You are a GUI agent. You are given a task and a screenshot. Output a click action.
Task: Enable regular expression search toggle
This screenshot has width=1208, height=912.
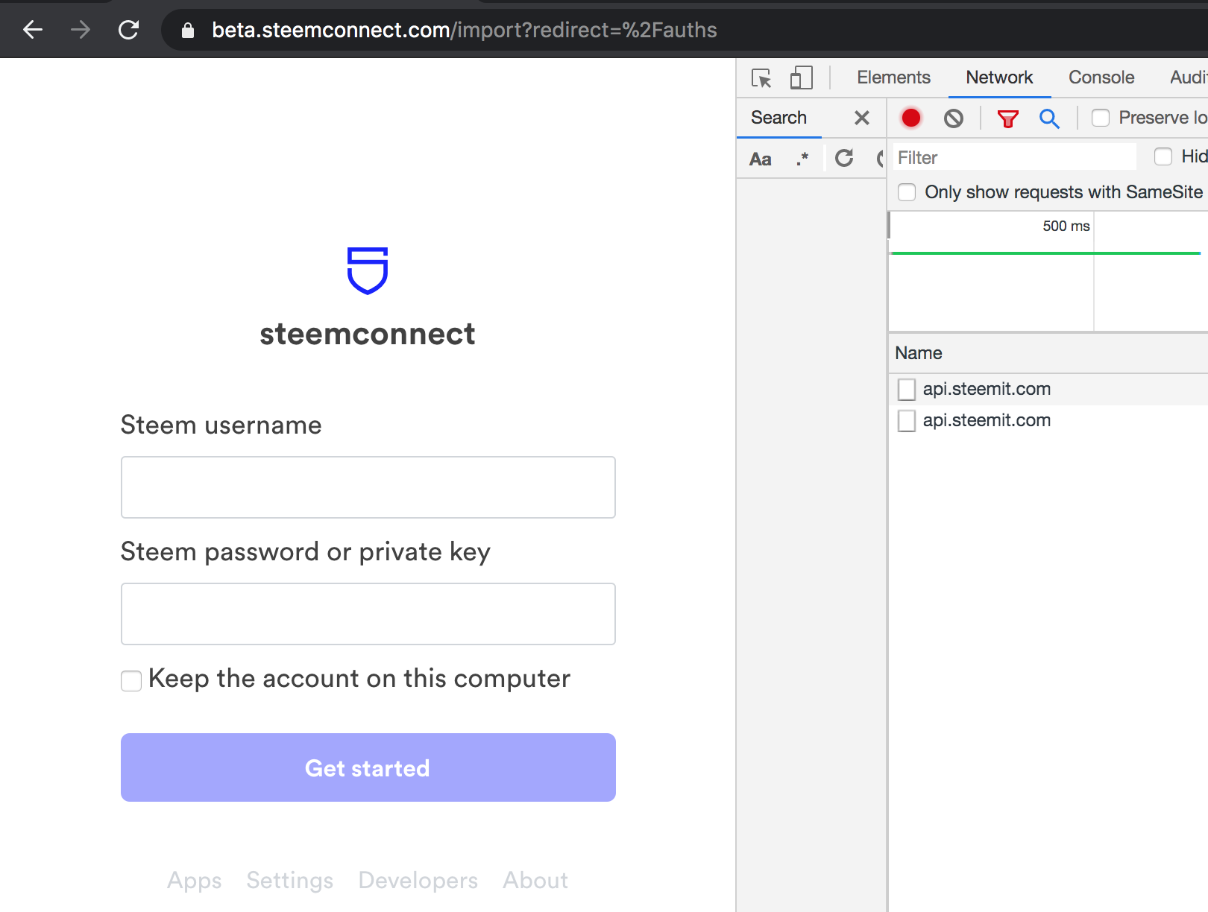coord(802,159)
